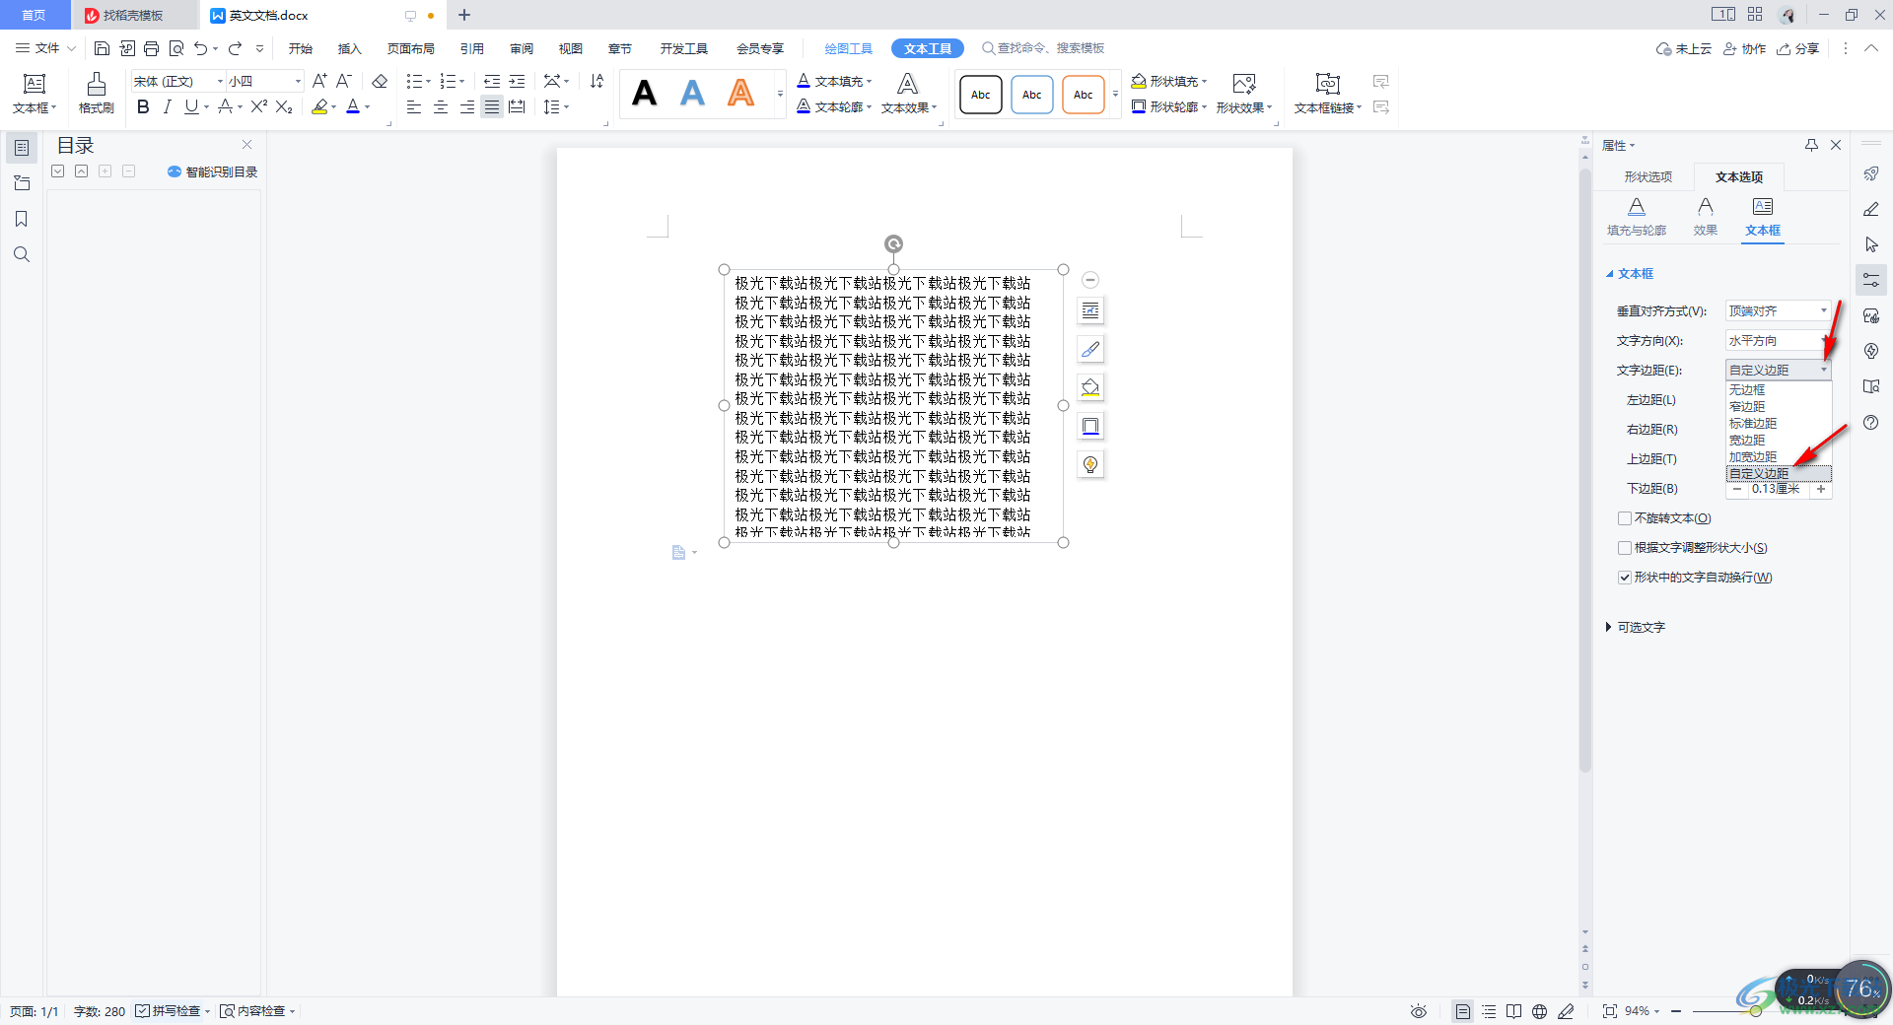This screenshot has width=1893, height=1025.
Task: Click 文本框链接 button
Action: [1327, 94]
